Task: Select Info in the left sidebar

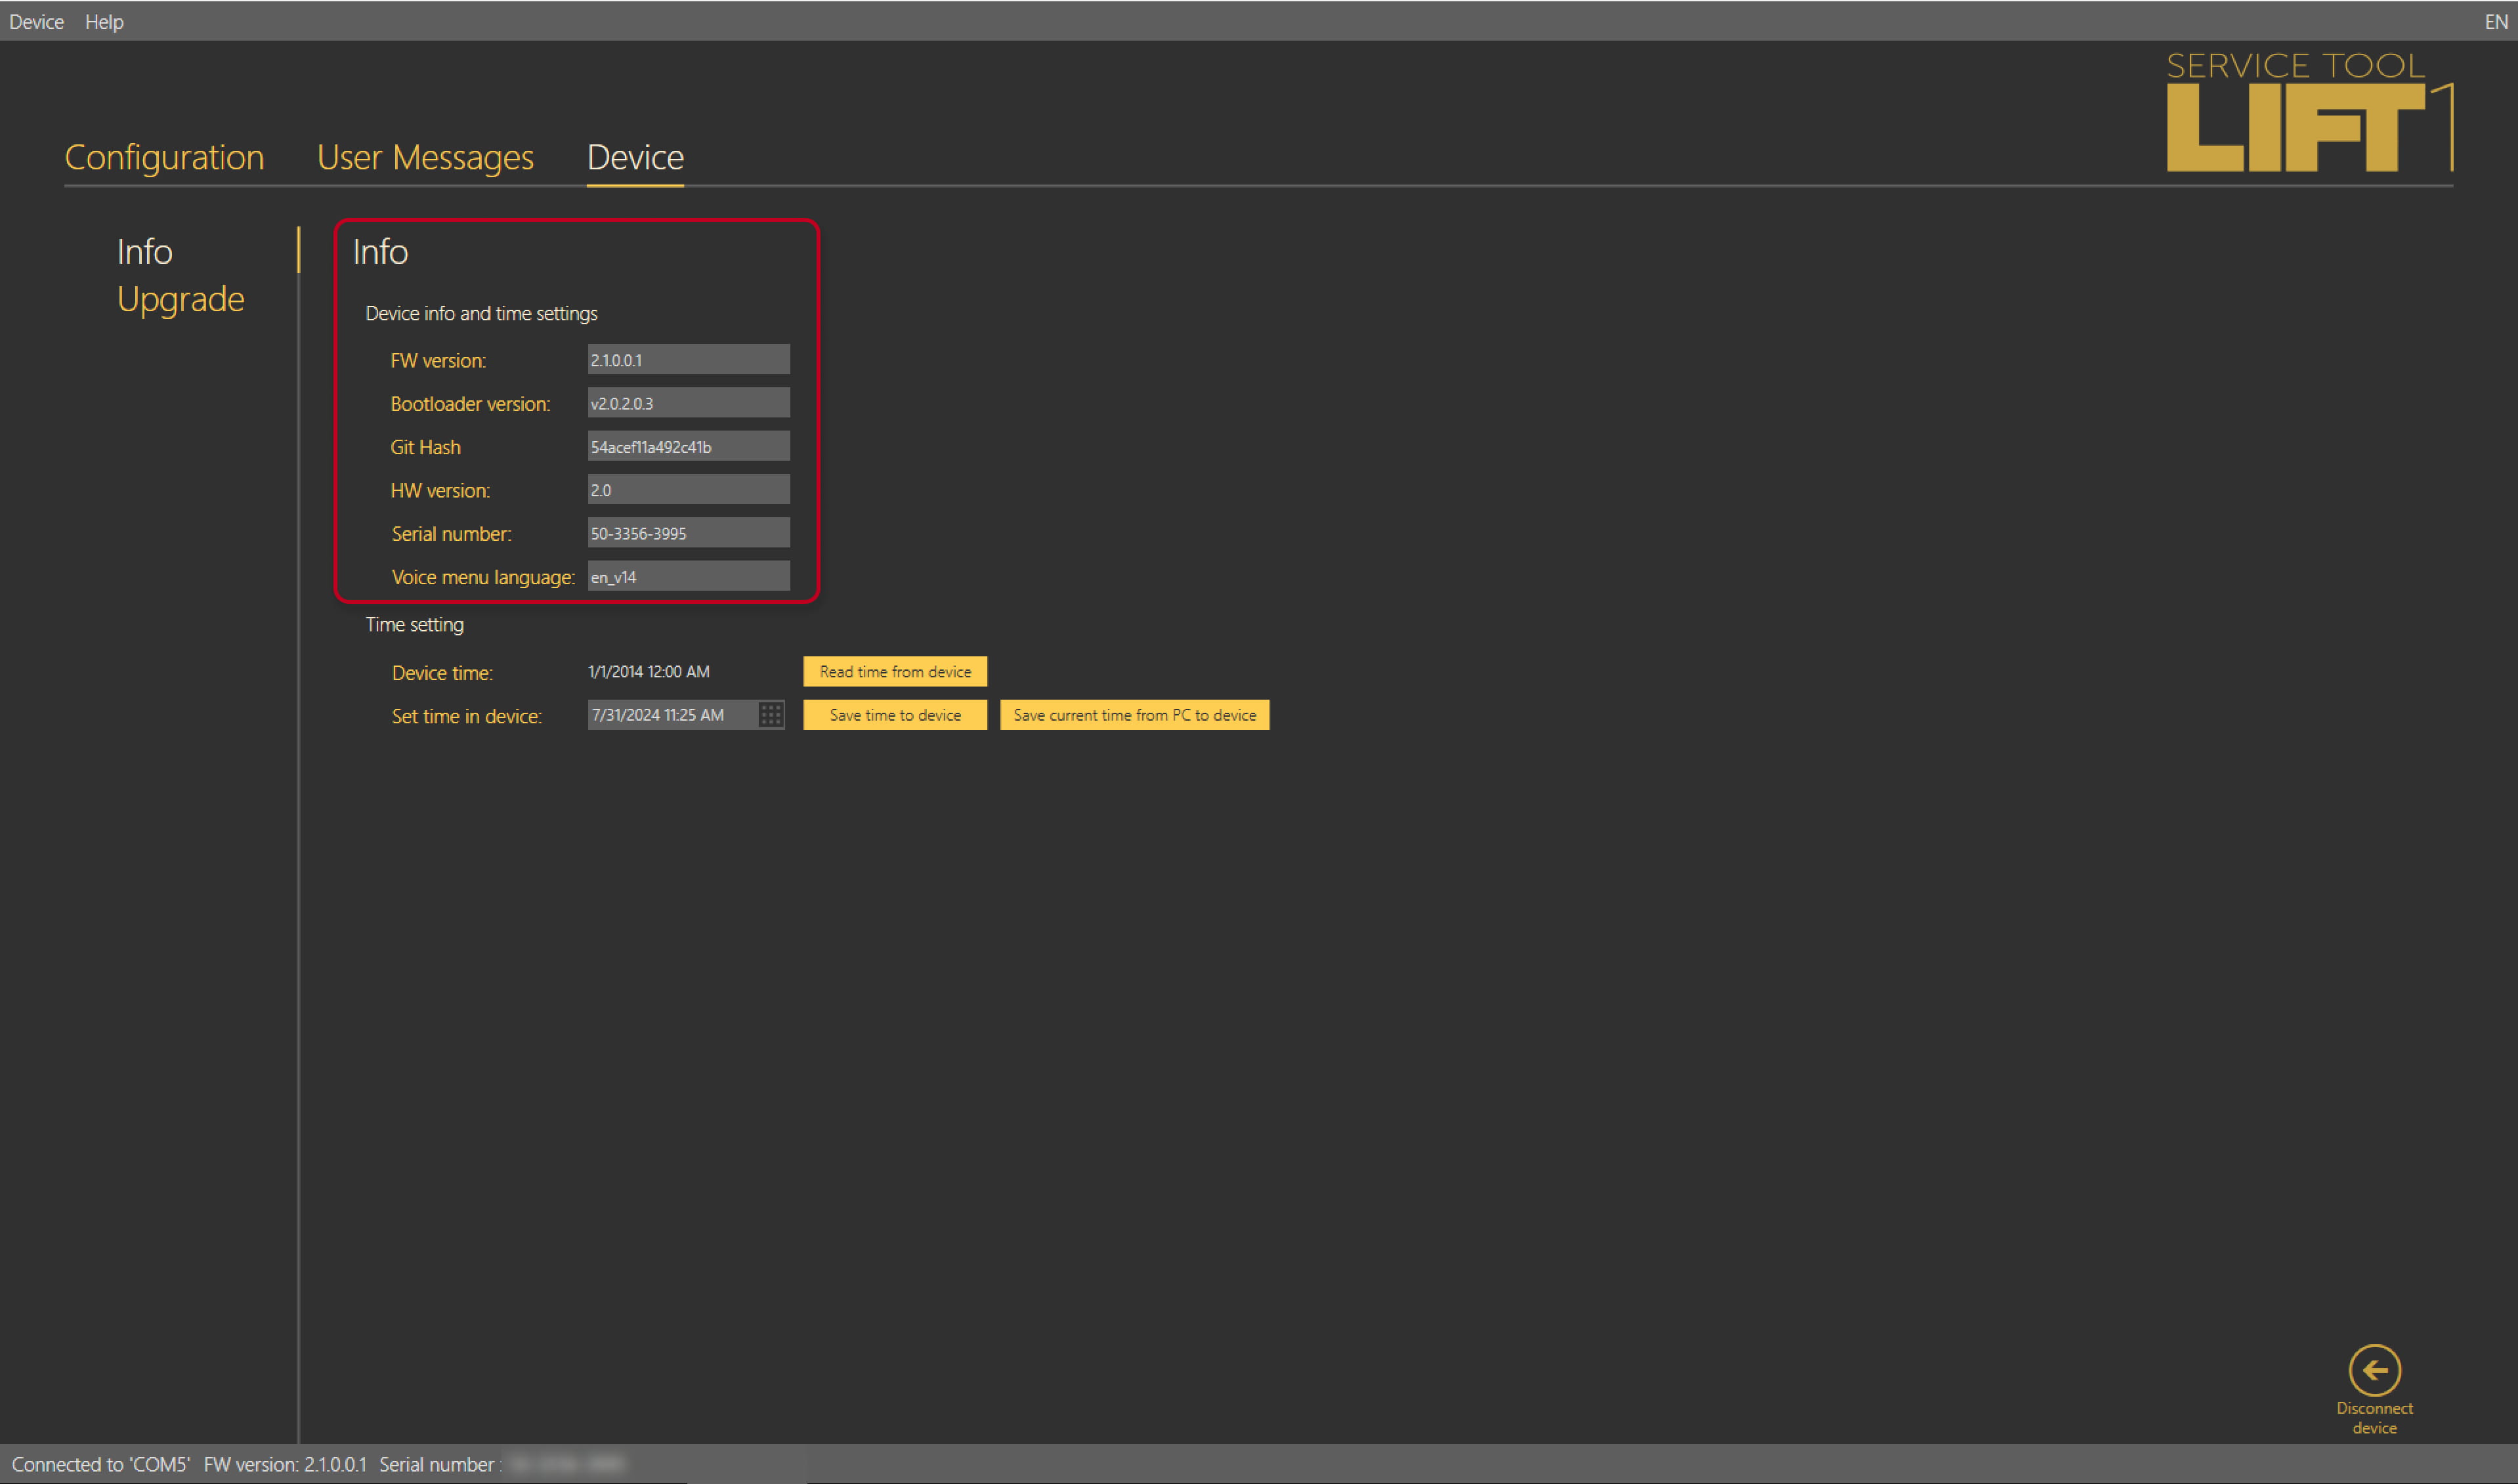Action: 145,251
